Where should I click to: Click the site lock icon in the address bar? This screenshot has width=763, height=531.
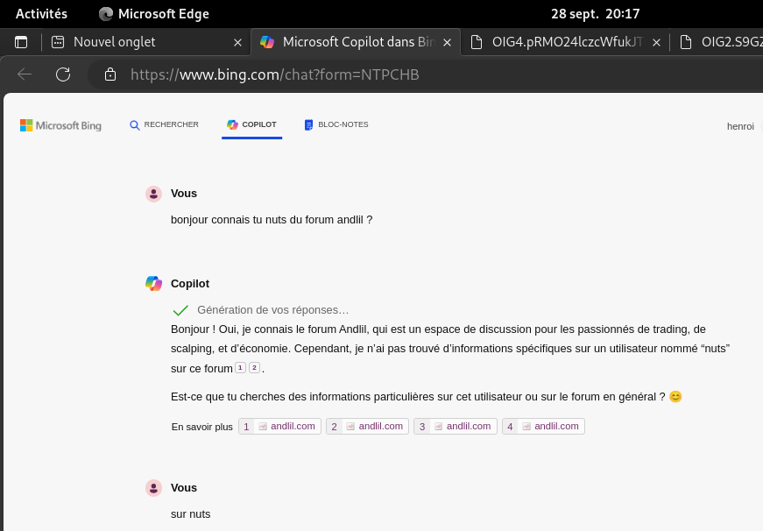click(x=110, y=74)
